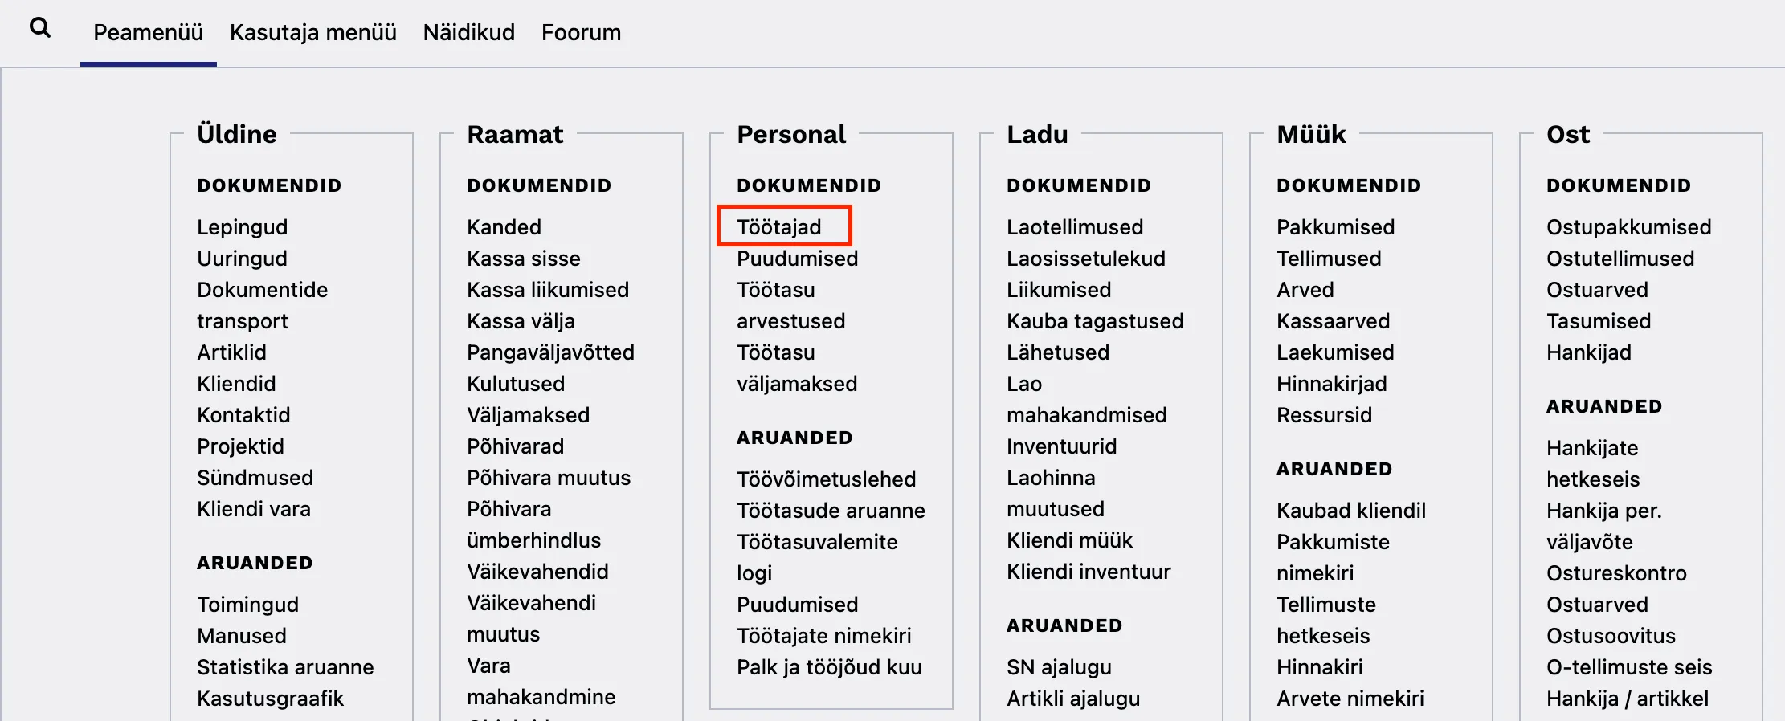Click the Kauba tagastused link
This screenshot has height=721, width=1785.
coord(1095,321)
